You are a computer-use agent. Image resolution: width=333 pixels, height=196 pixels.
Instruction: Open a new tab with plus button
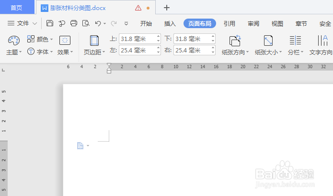(167, 8)
